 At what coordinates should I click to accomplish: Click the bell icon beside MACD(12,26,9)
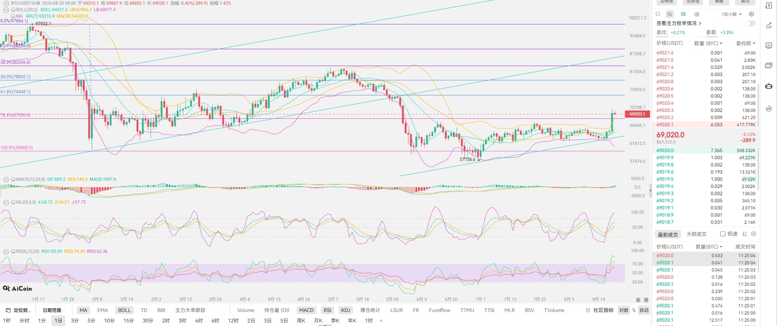pos(13,179)
